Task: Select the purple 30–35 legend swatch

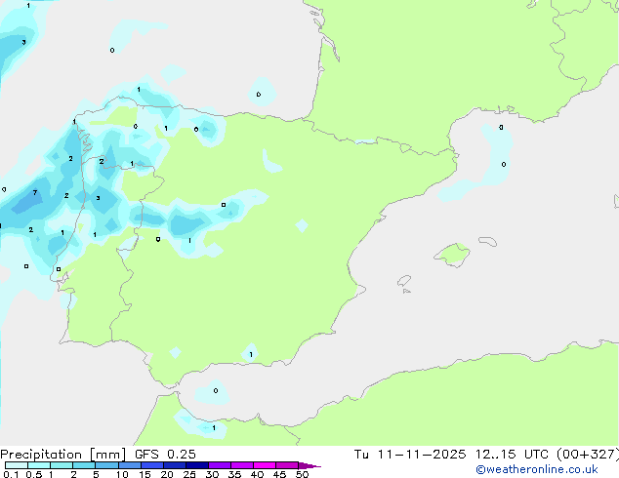Action: tap(220, 465)
